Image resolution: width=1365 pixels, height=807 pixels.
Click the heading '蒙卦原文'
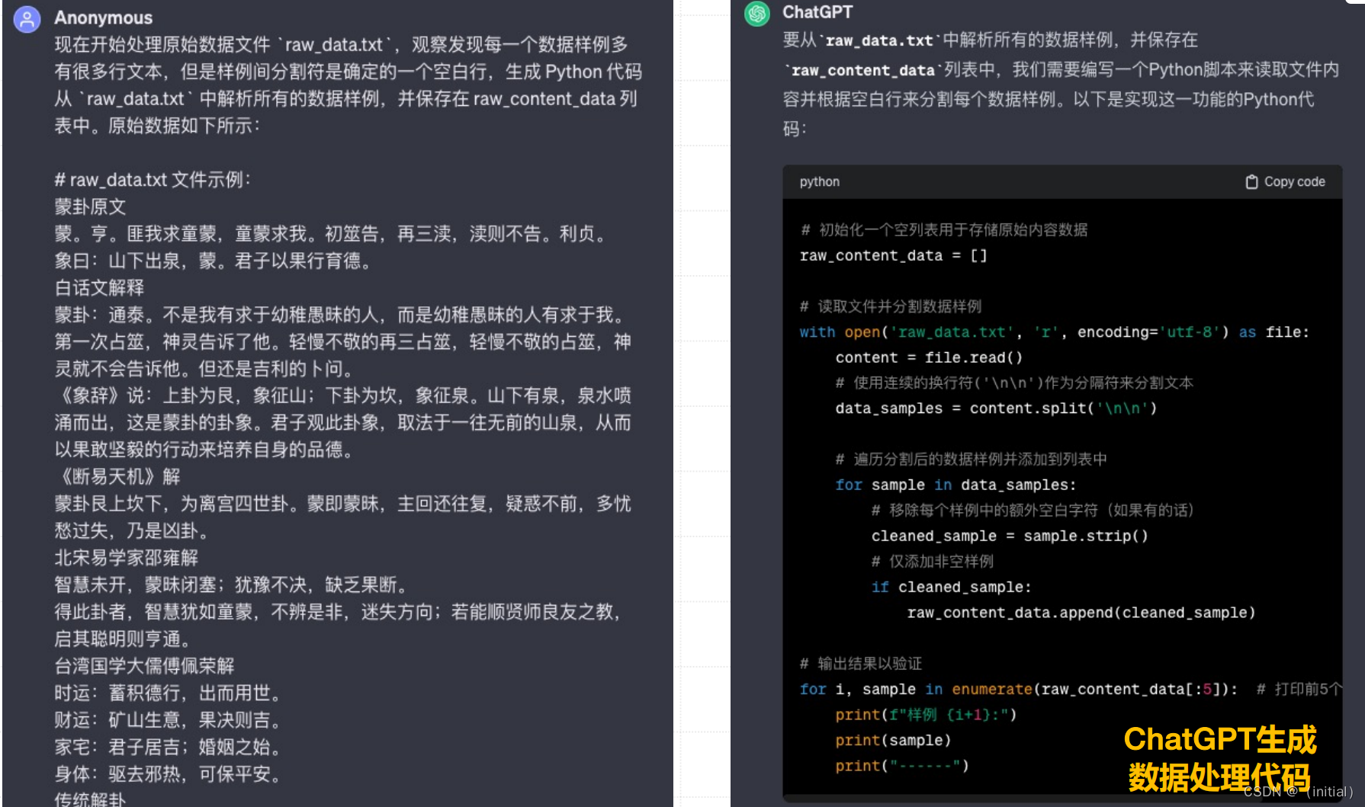coord(90,207)
